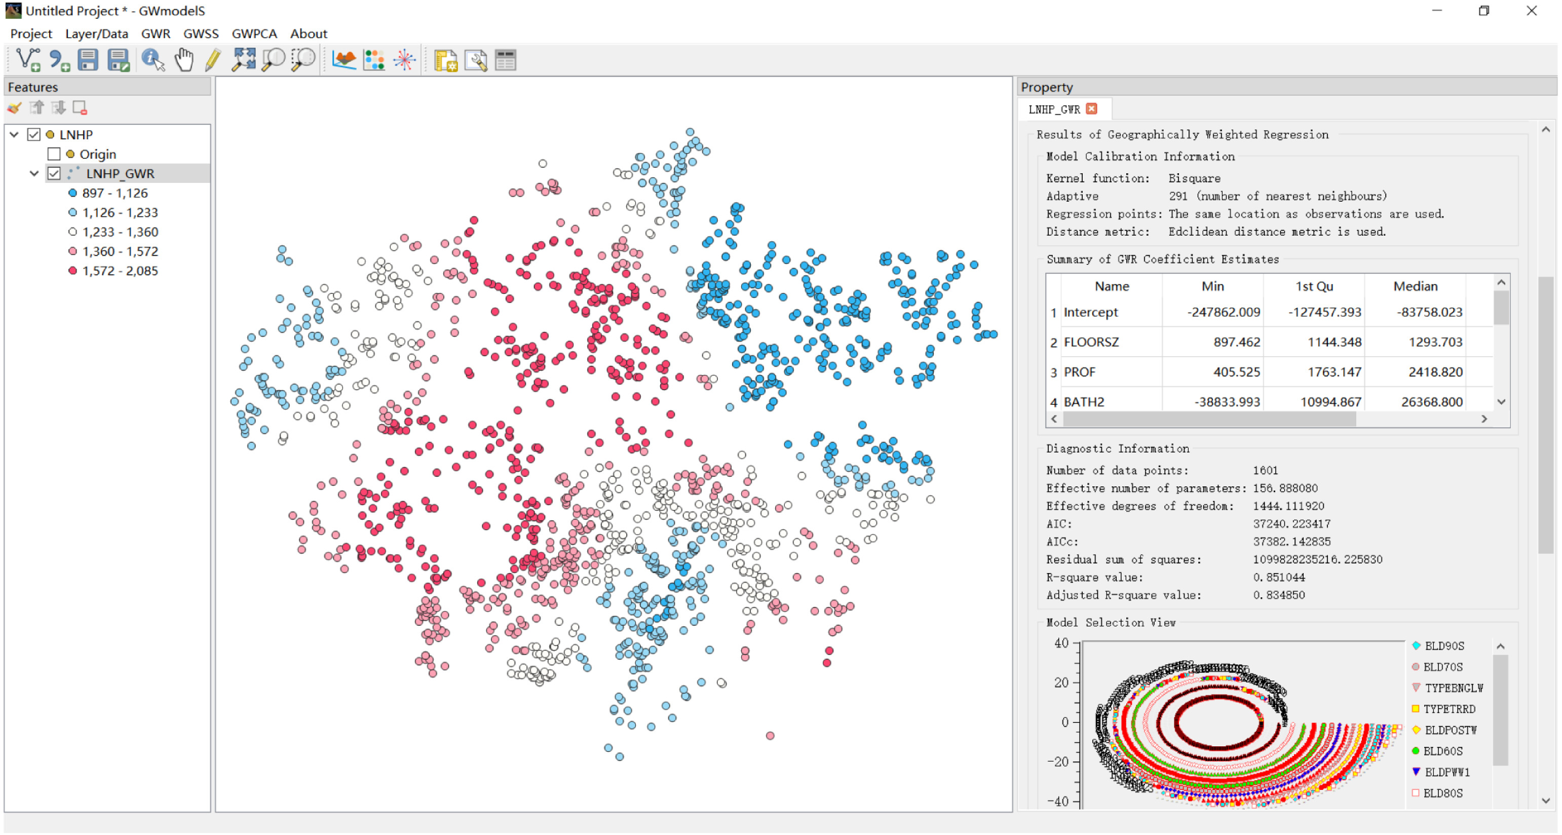
Task: Close the LNHP_GWR property tab
Action: click(1091, 108)
